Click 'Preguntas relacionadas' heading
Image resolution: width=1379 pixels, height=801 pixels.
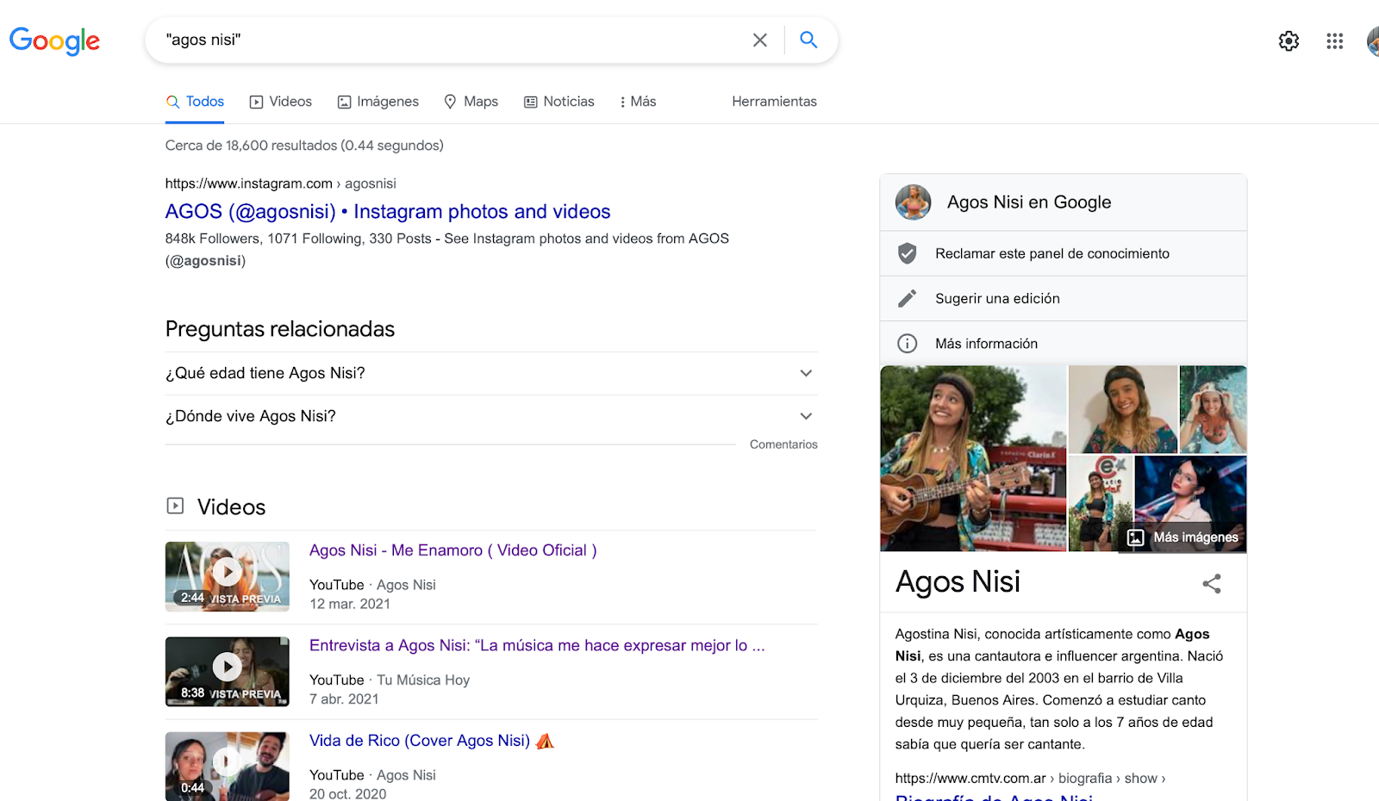click(280, 329)
